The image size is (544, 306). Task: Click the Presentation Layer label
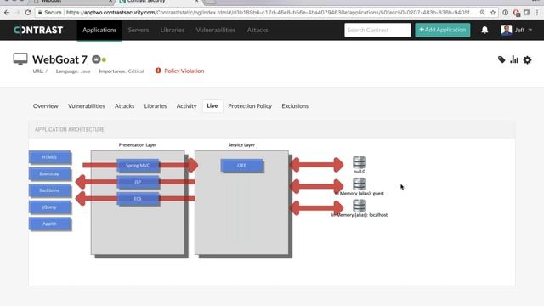click(x=138, y=145)
